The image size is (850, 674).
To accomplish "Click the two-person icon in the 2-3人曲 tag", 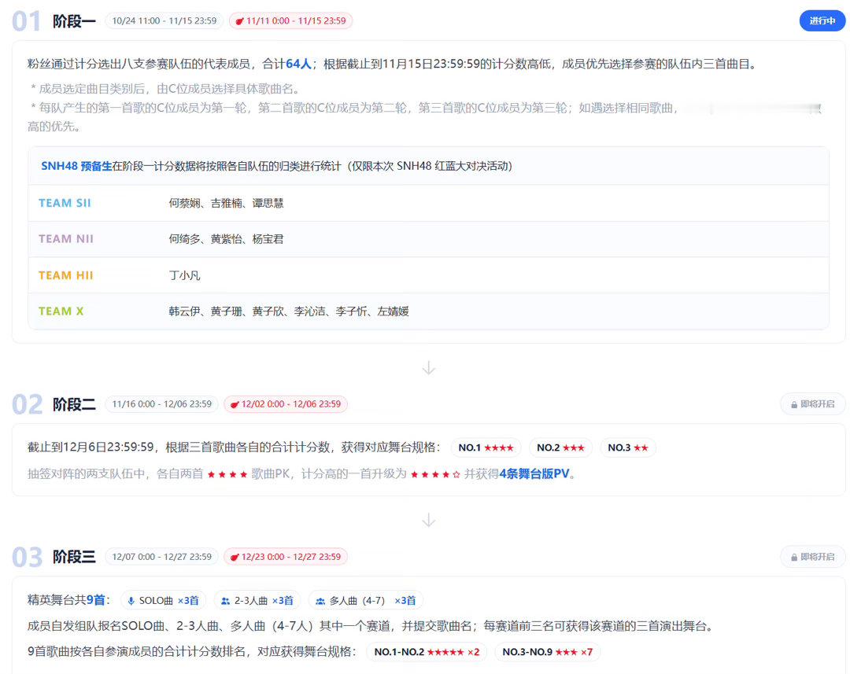I will point(226,601).
